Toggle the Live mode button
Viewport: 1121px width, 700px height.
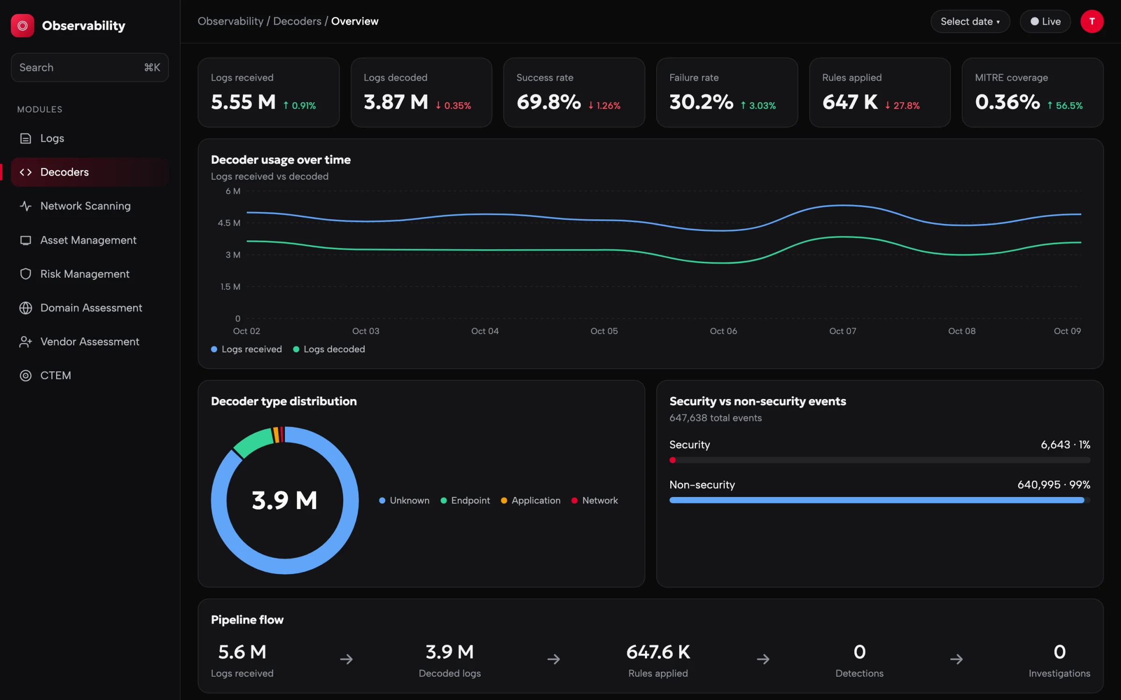(1045, 21)
